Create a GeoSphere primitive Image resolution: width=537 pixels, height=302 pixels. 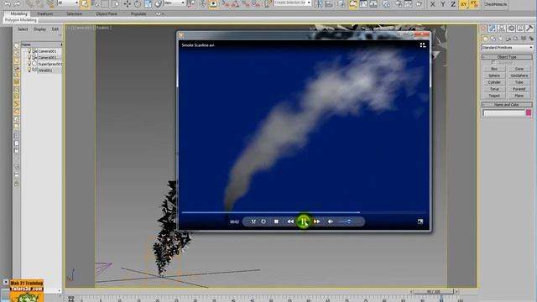click(519, 75)
